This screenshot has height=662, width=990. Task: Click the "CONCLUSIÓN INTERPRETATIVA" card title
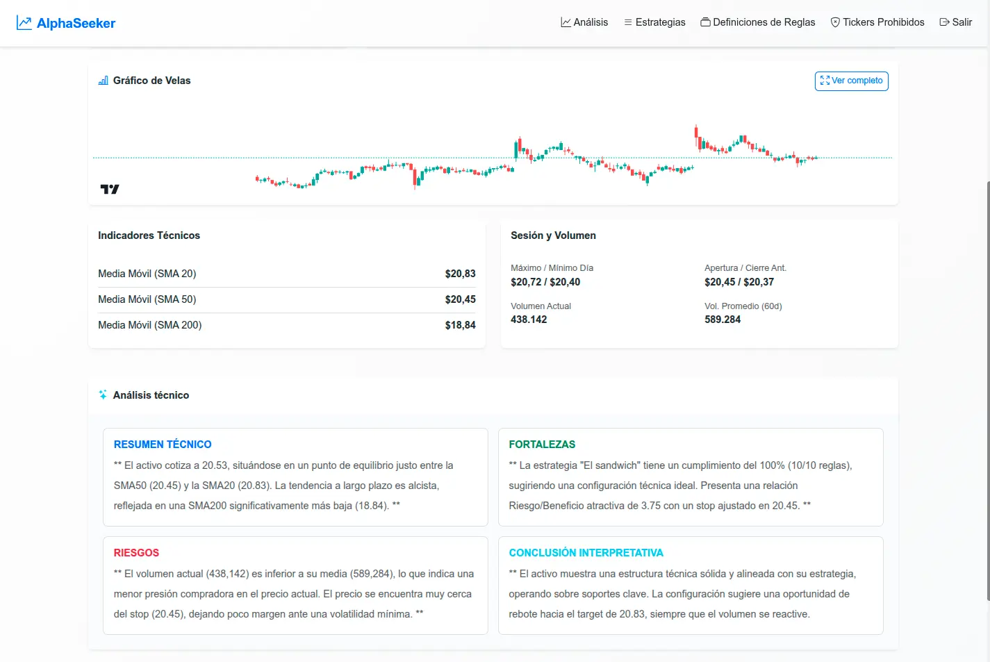point(586,553)
